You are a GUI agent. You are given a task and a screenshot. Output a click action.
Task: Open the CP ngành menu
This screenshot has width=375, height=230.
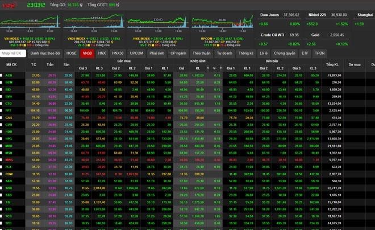point(178,53)
